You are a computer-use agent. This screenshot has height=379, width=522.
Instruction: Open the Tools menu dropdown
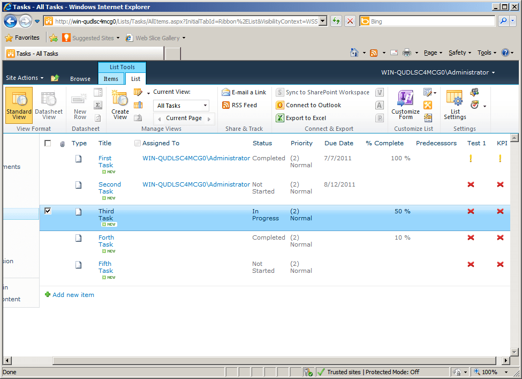pos(487,53)
